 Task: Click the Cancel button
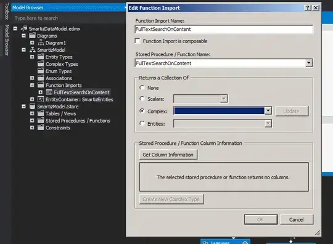[x=297, y=219]
